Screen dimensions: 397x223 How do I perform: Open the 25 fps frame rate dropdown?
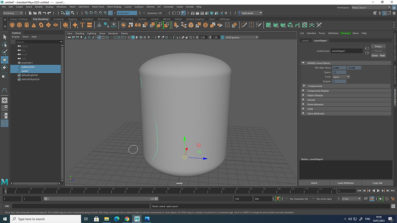(x=351, y=199)
